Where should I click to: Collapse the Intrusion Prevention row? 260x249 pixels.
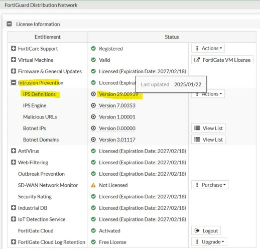(x=14, y=82)
